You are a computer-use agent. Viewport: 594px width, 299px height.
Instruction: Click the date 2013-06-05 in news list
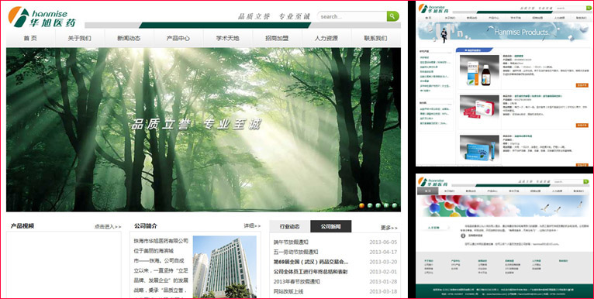pos(383,242)
